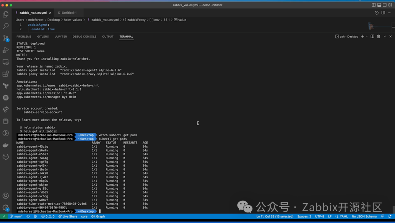
Task: Click the terminal prompt input cursor
Action: coord(100,211)
